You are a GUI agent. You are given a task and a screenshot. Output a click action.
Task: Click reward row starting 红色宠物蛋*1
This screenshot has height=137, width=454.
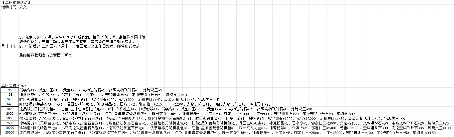(227, 133)
